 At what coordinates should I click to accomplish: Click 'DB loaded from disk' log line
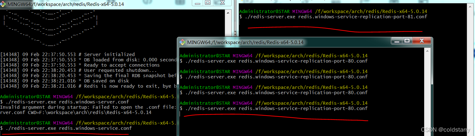tap(89, 60)
